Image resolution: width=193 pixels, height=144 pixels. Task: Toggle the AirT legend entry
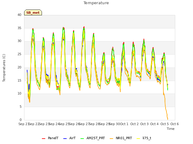pyautogui.click(x=69, y=138)
